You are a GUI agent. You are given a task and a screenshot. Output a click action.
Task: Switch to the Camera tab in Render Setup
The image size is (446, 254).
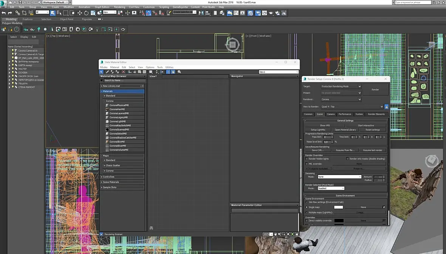click(x=331, y=114)
